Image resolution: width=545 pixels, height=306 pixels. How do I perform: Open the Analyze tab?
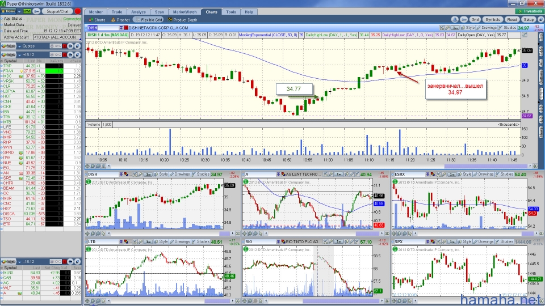click(139, 12)
